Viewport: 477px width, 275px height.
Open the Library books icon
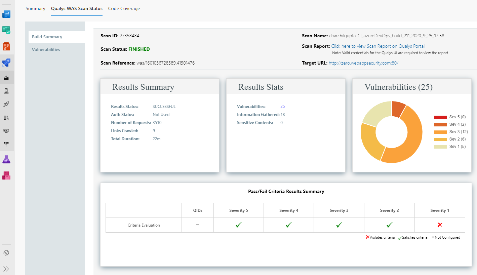(6, 118)
